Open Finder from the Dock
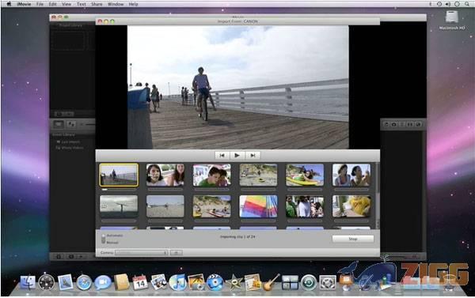 [x=28, y=282]
